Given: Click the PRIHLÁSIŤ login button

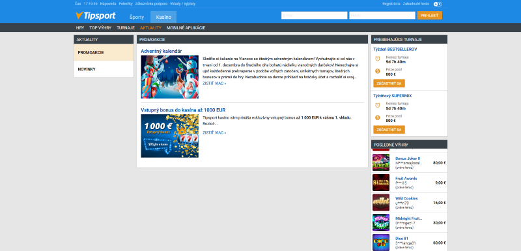Looking at the screenshot, I should (x=430, y=16).
